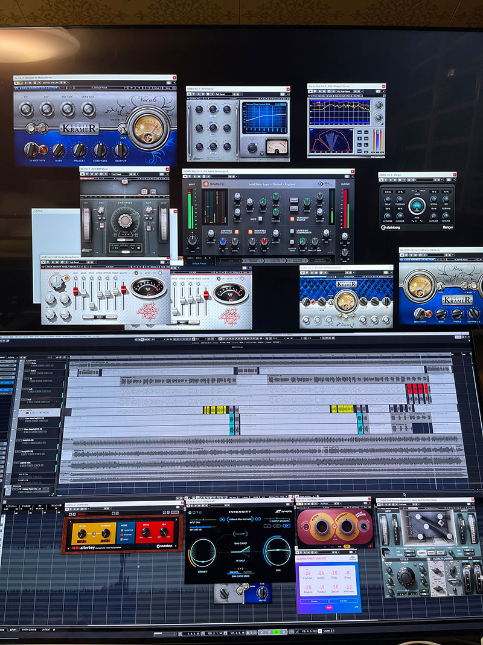This screenshot has width=483, height=645.
Task: Click the red LED beside Sensitivity in Kramer Vocals
Action: [43, 149]
